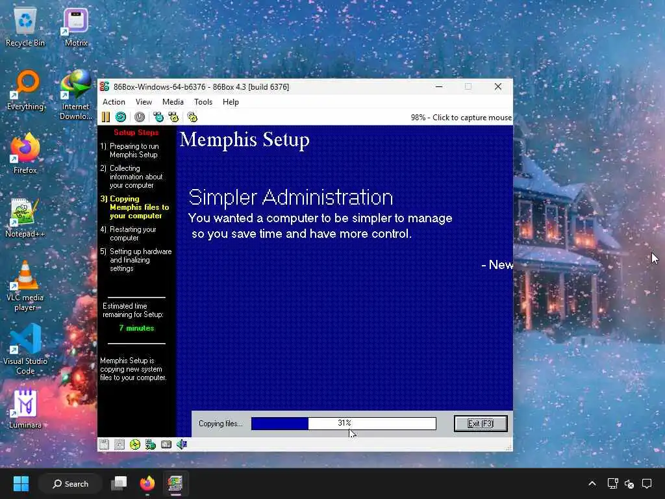
Task: Open Task View on the taskbar
Action: click(x=119, y=483)
